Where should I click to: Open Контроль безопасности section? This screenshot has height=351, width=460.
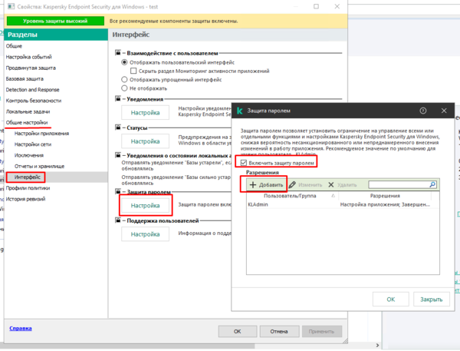pyautogui.click(x=34, y=101)
